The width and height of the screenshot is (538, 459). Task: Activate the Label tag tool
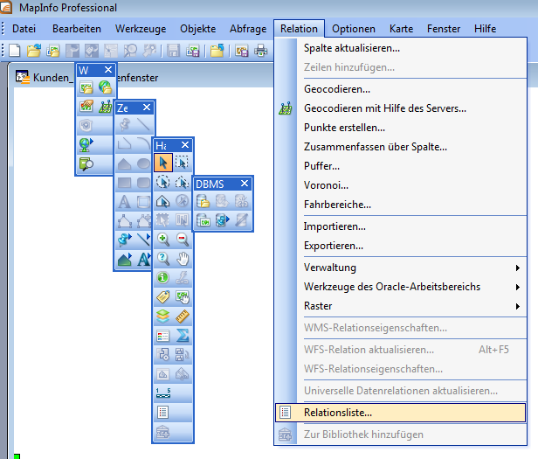[x=163, y=297]
